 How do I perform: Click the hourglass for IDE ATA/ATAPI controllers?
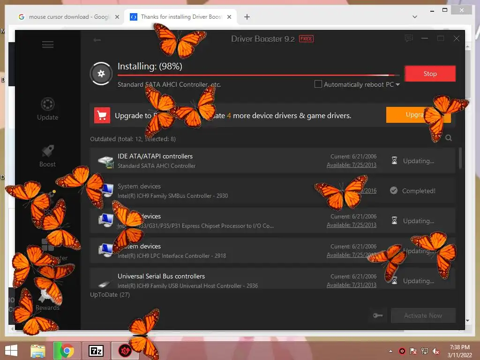(394, 161)
